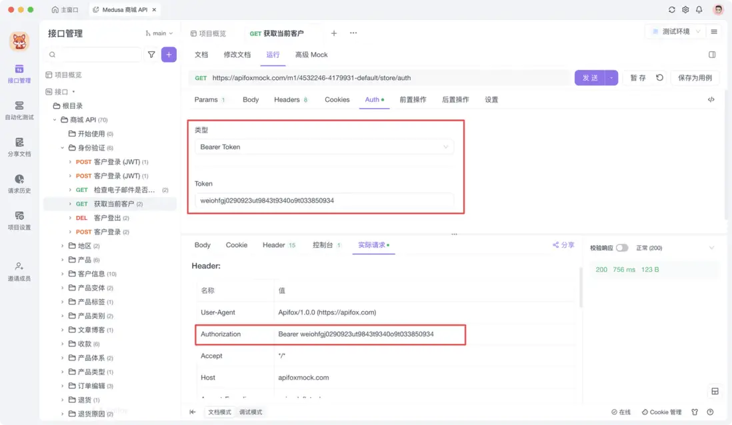Click the refresh icon in the top bar
The image size is (732, 425).
click(x=671, y=10)
